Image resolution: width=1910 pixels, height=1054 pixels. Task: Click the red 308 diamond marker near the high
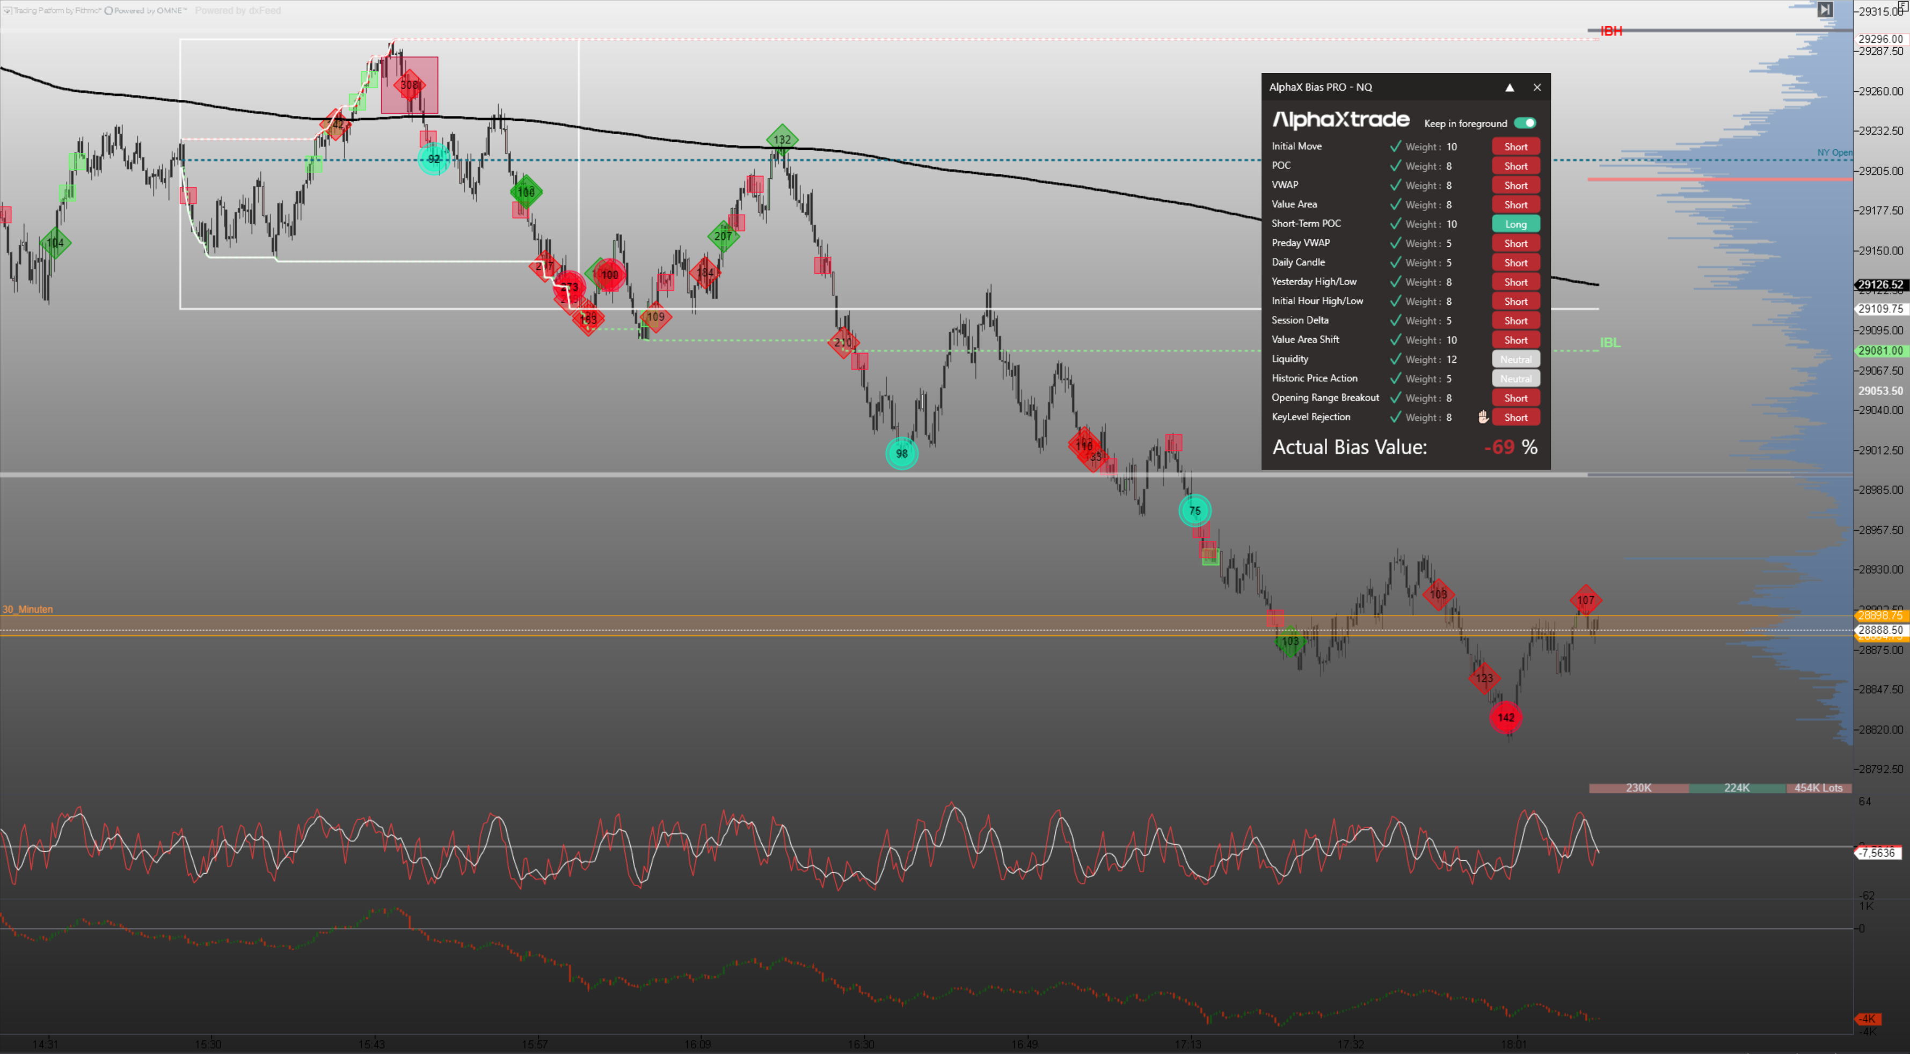(409, 85)
